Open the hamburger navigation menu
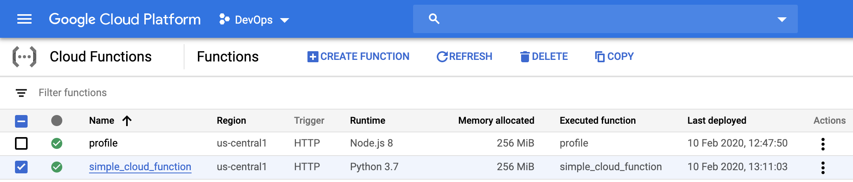The width and height of the screenshot is (853, 182). (x=24, y=19)
